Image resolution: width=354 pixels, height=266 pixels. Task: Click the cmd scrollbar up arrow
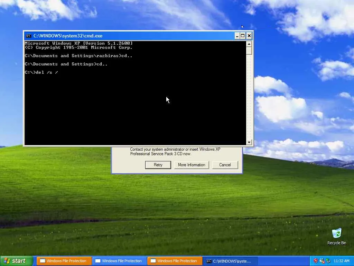point(249,44)
